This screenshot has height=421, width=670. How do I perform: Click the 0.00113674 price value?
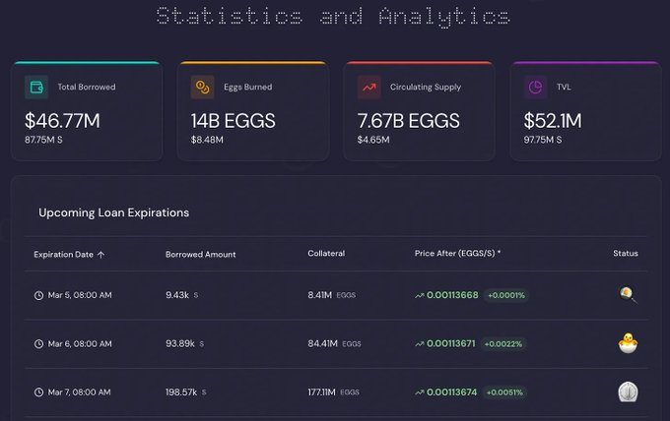click(451, 393)
